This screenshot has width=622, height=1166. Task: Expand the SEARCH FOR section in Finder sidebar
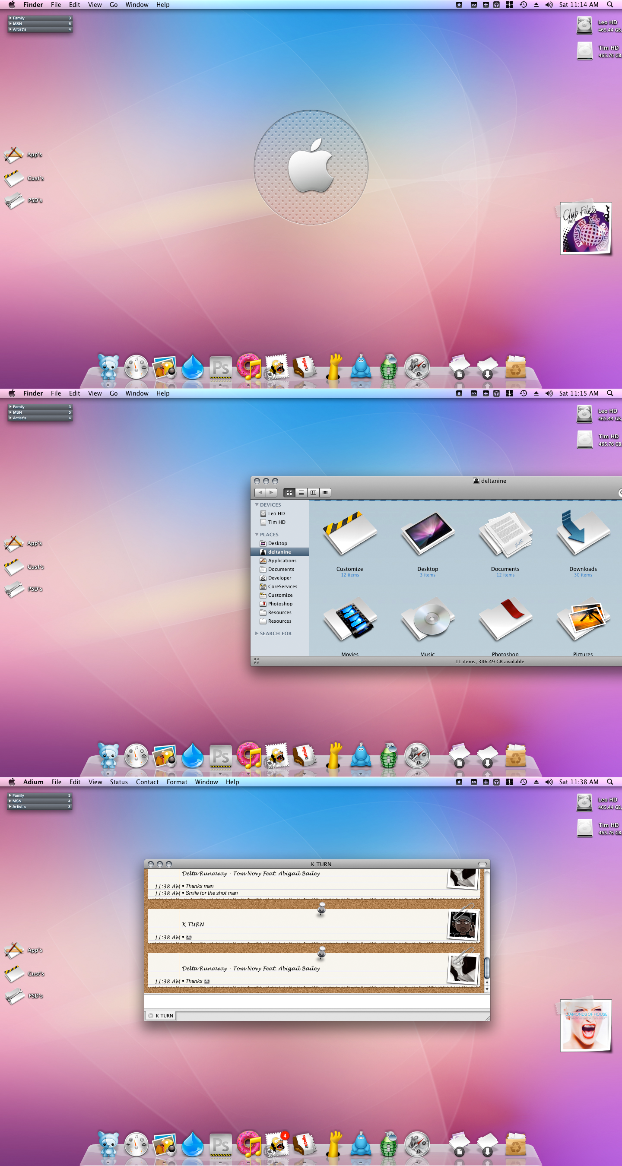coord(257,633)
